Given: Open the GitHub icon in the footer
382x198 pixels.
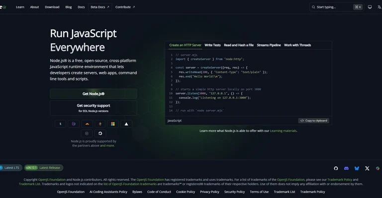Looking at the screenshot, I should [336, 168].
